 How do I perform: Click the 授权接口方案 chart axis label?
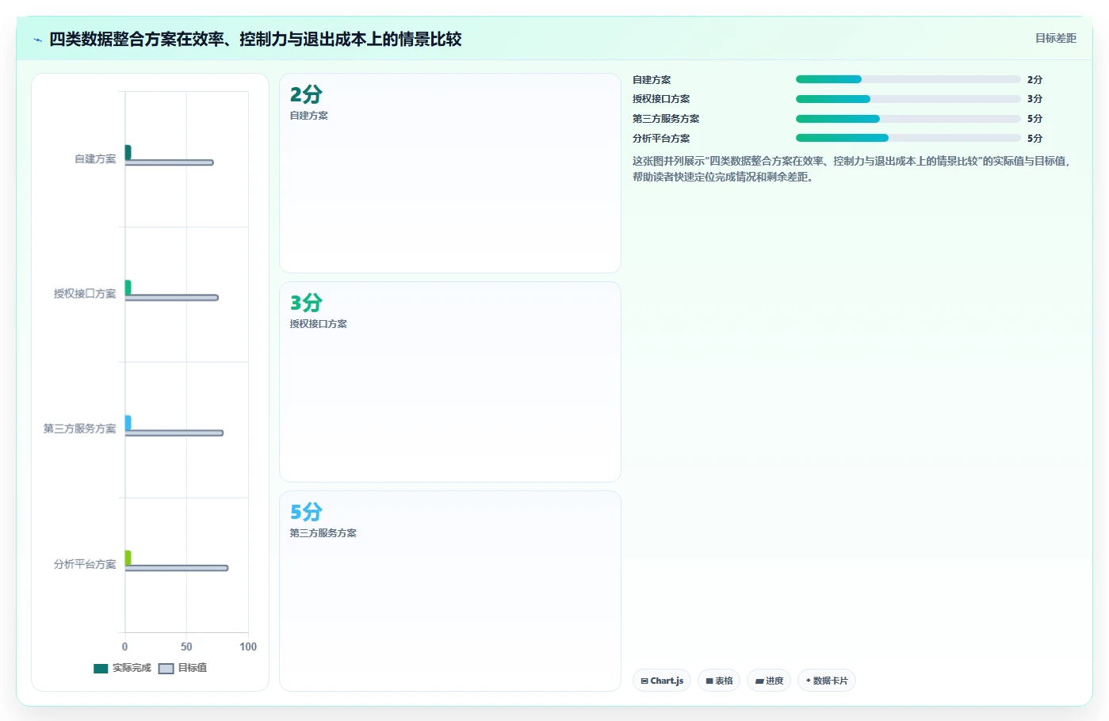click(x=85, y=294)
